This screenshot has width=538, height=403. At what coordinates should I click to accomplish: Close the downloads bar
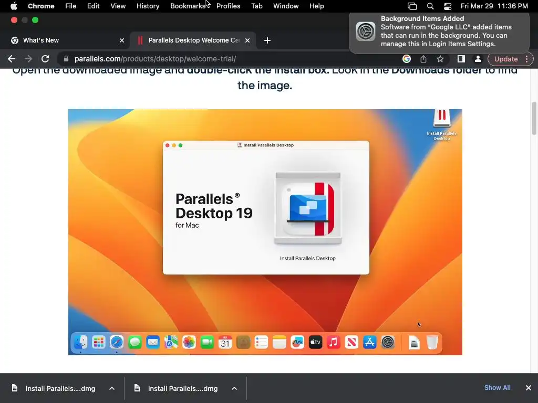click(x=529, y=388)
